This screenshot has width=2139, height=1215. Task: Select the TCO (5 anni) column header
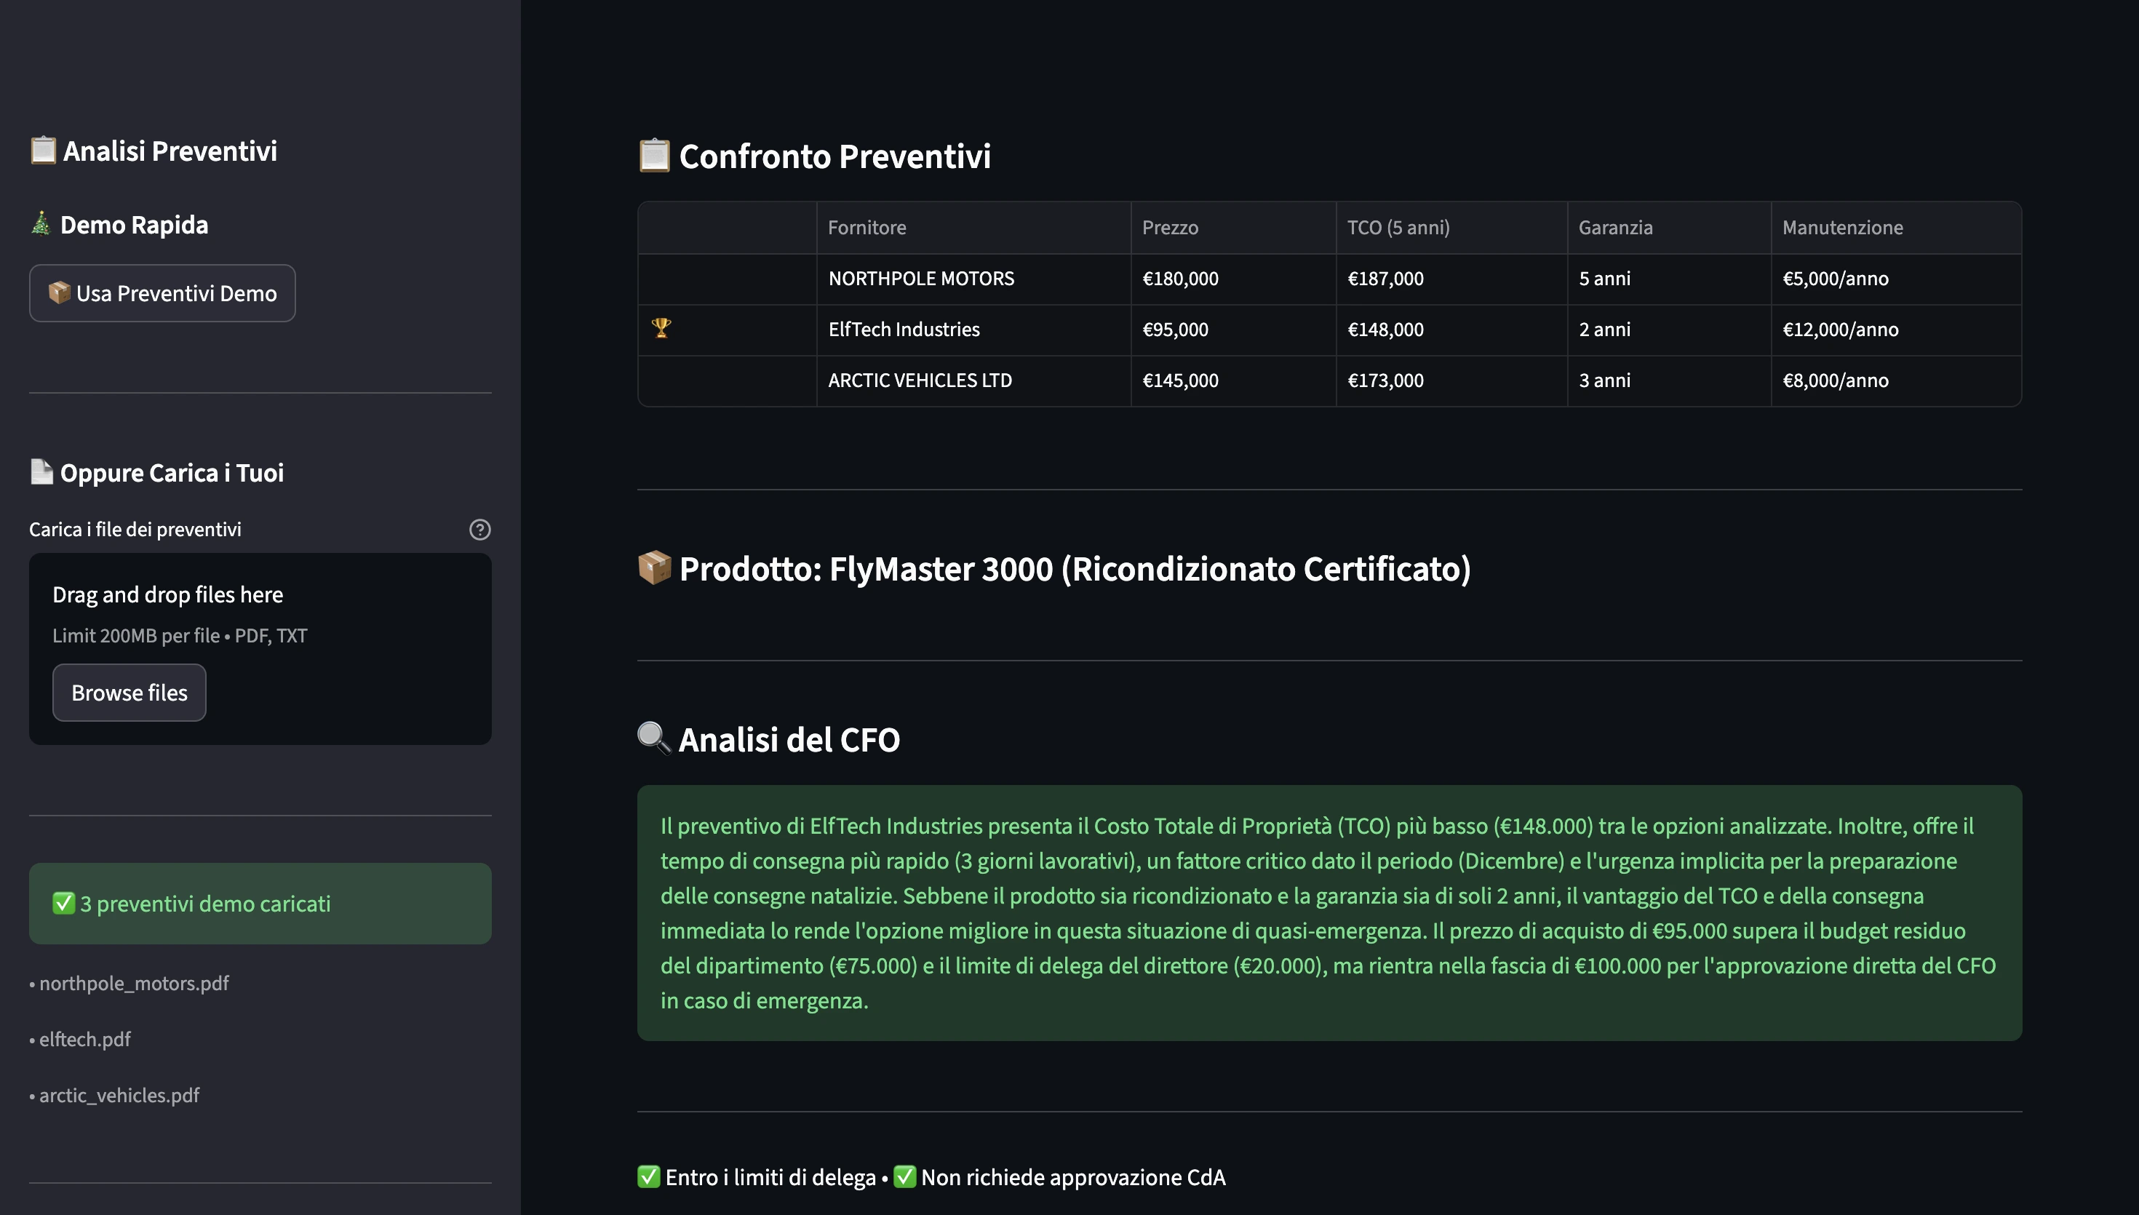click(1399, 227)
